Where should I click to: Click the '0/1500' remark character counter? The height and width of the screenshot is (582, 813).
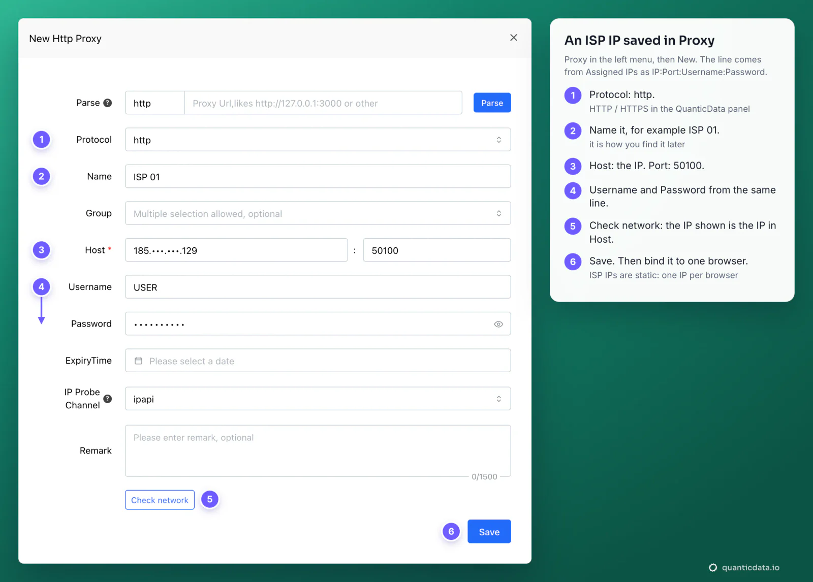[x=484, y=477]
